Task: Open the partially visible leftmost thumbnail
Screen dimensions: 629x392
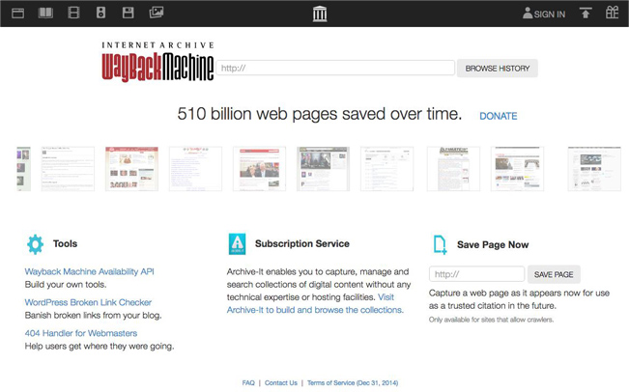Action: click(x=23, y=169)
